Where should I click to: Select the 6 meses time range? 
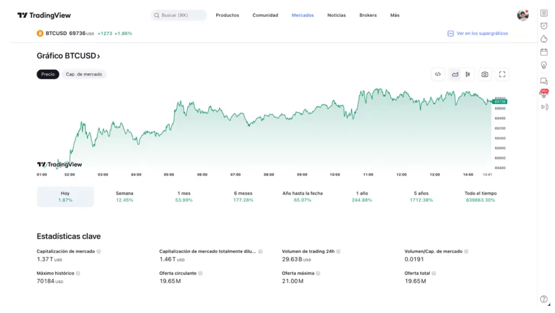243,196
